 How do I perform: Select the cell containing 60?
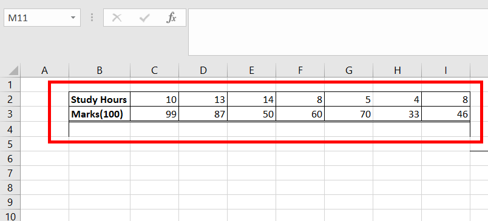point(300,114)
